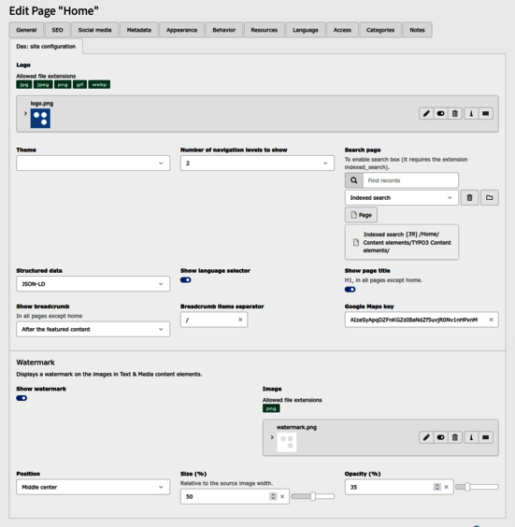This screenshot has width=515, height=527.
Task: Click the Breadcrumb items separator input
Action: pos(214,320)
